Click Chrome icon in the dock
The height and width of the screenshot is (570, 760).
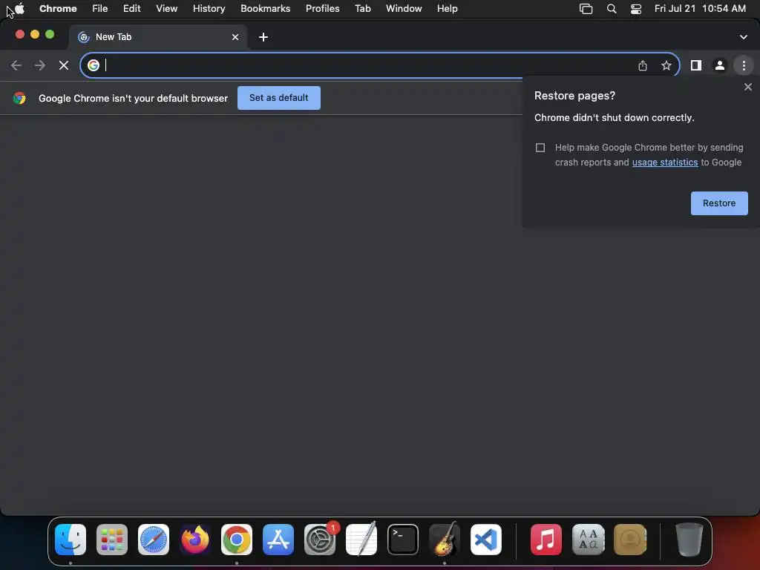237,540
